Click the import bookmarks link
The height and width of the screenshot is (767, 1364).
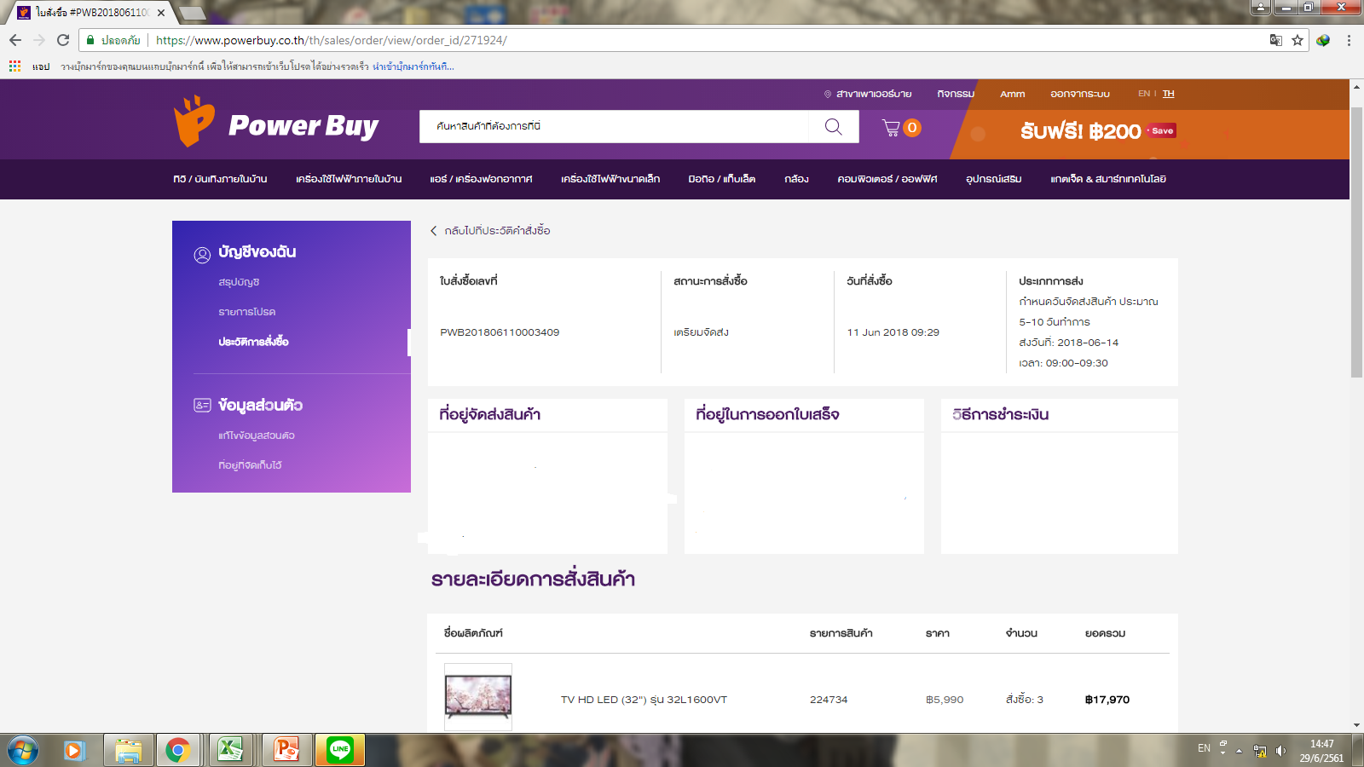tap(413, 66)
